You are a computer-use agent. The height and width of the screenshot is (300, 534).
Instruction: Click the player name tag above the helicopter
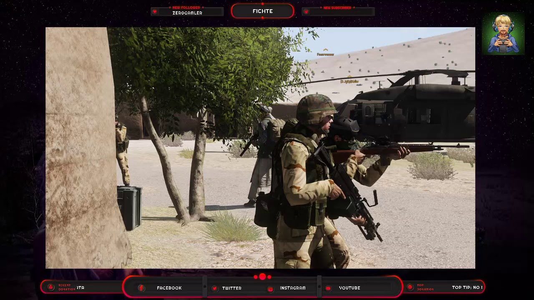(x=350, y=81)
